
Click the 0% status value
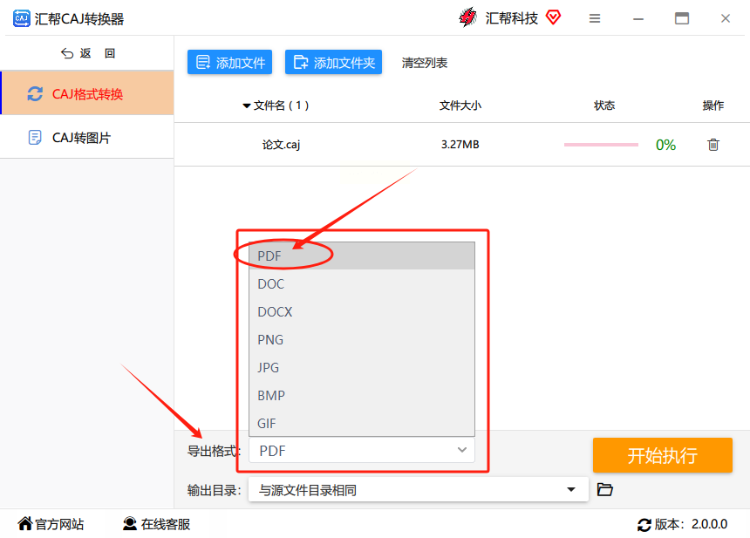665,145
